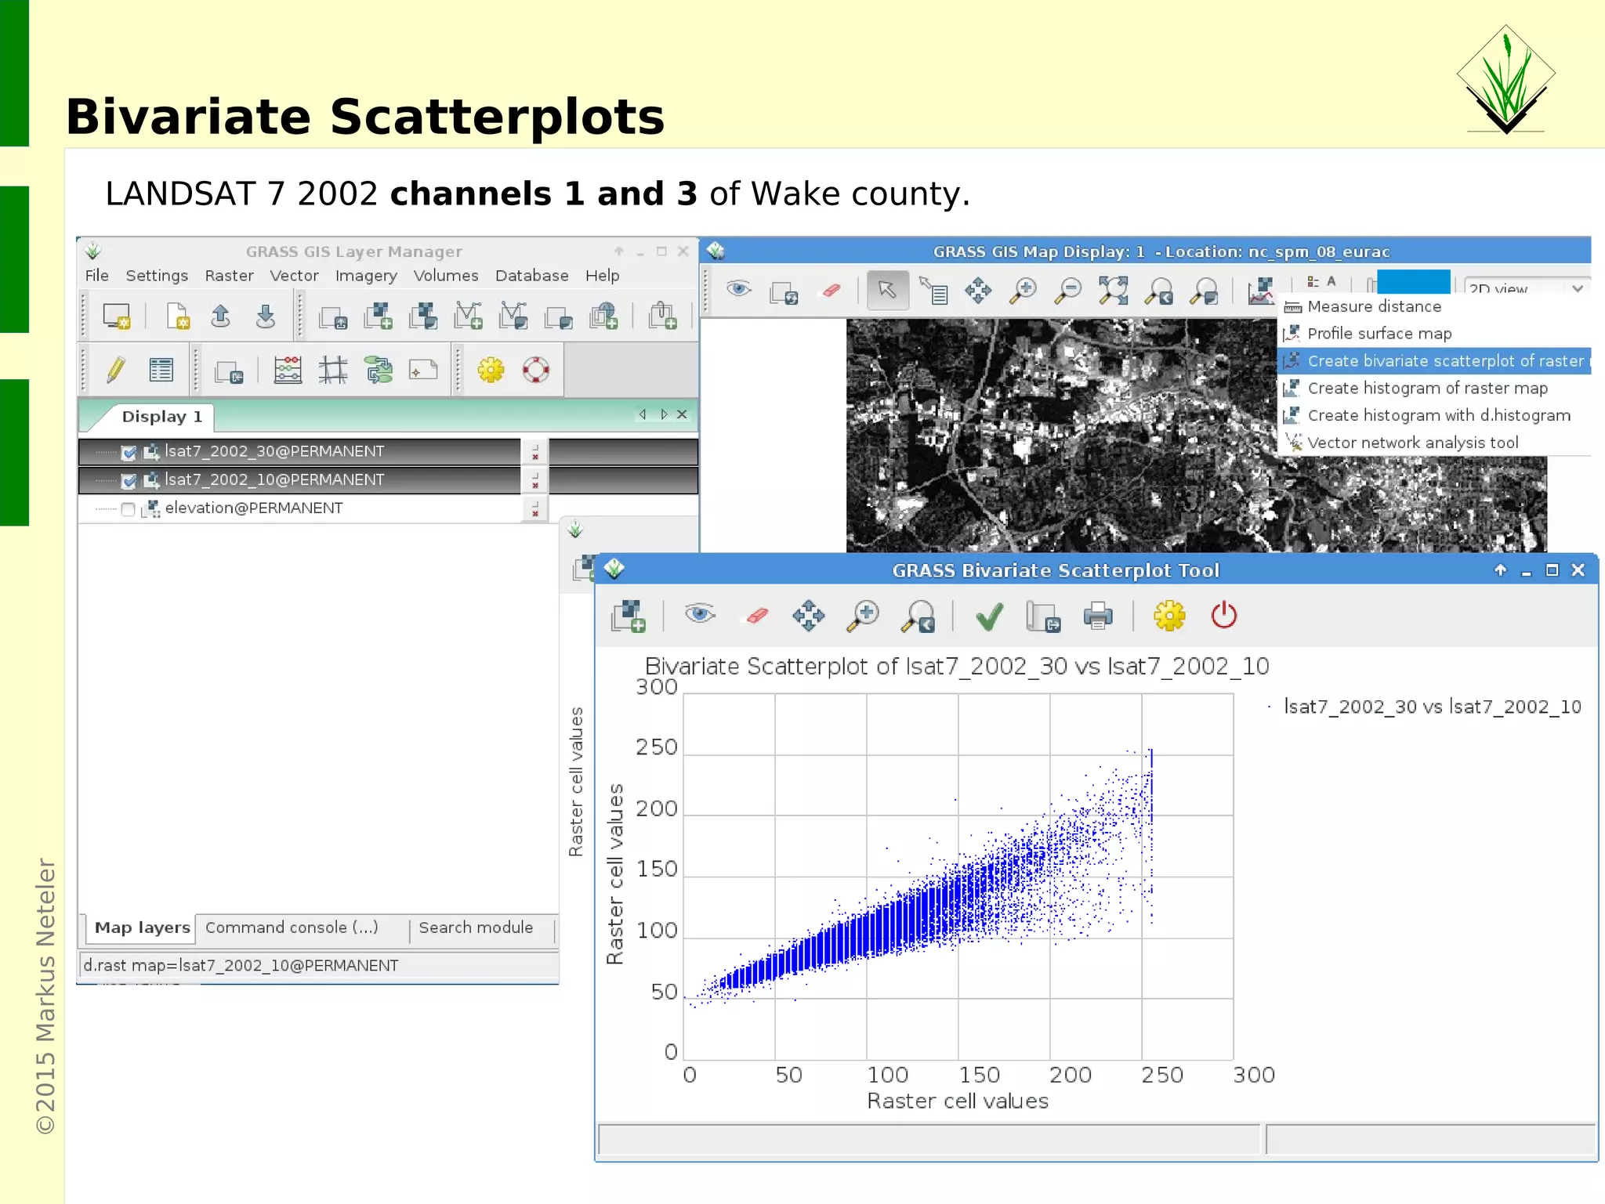This screenshot has height=1204, width=1605.
Task: Redraw plot with eye icon in Scatterplot Tool
Action: click(700, 613)
